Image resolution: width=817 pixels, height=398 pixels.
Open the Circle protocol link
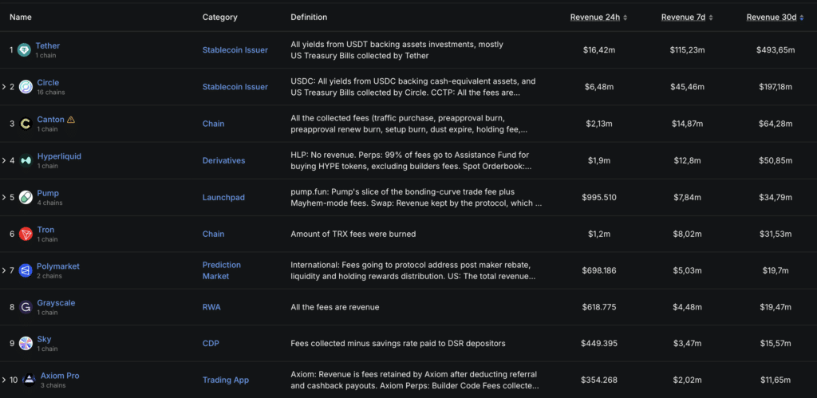point(48,83)
